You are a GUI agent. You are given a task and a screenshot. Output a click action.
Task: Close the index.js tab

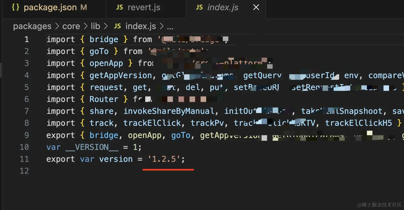point(256,7)
